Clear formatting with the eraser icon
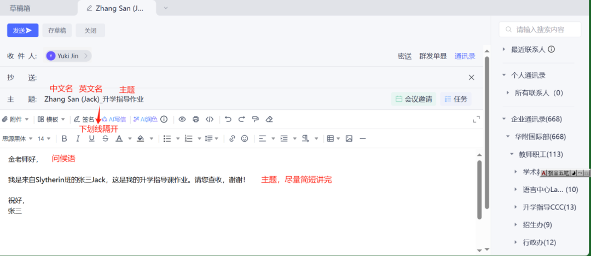 [269, 119]
